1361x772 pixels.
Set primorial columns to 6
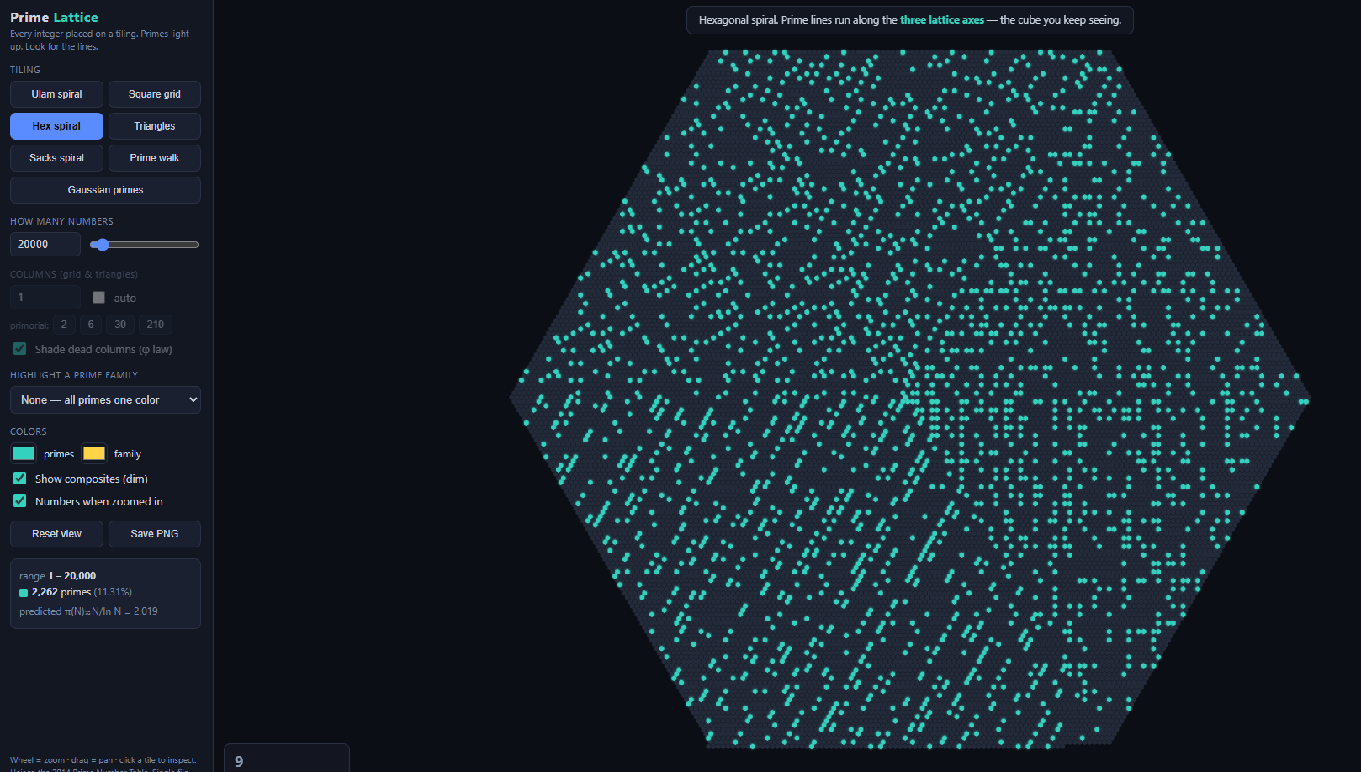[91, 325]
